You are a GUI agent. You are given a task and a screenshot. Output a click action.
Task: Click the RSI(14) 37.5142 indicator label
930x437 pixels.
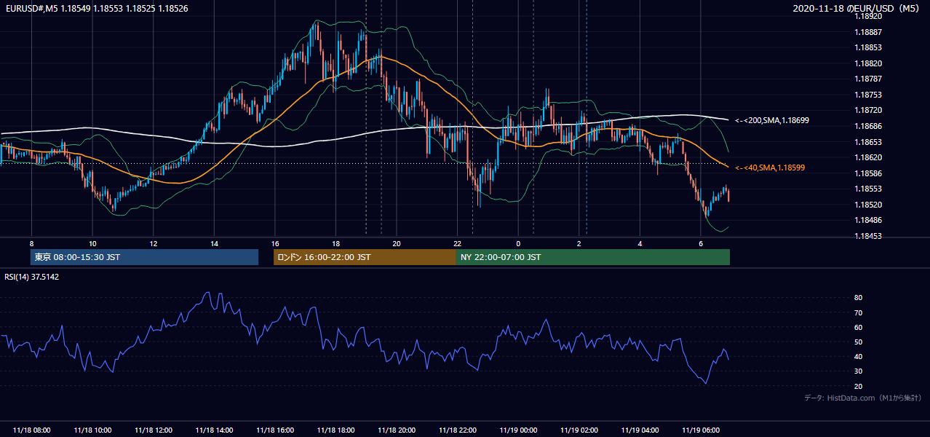click(x=32, y=277)
